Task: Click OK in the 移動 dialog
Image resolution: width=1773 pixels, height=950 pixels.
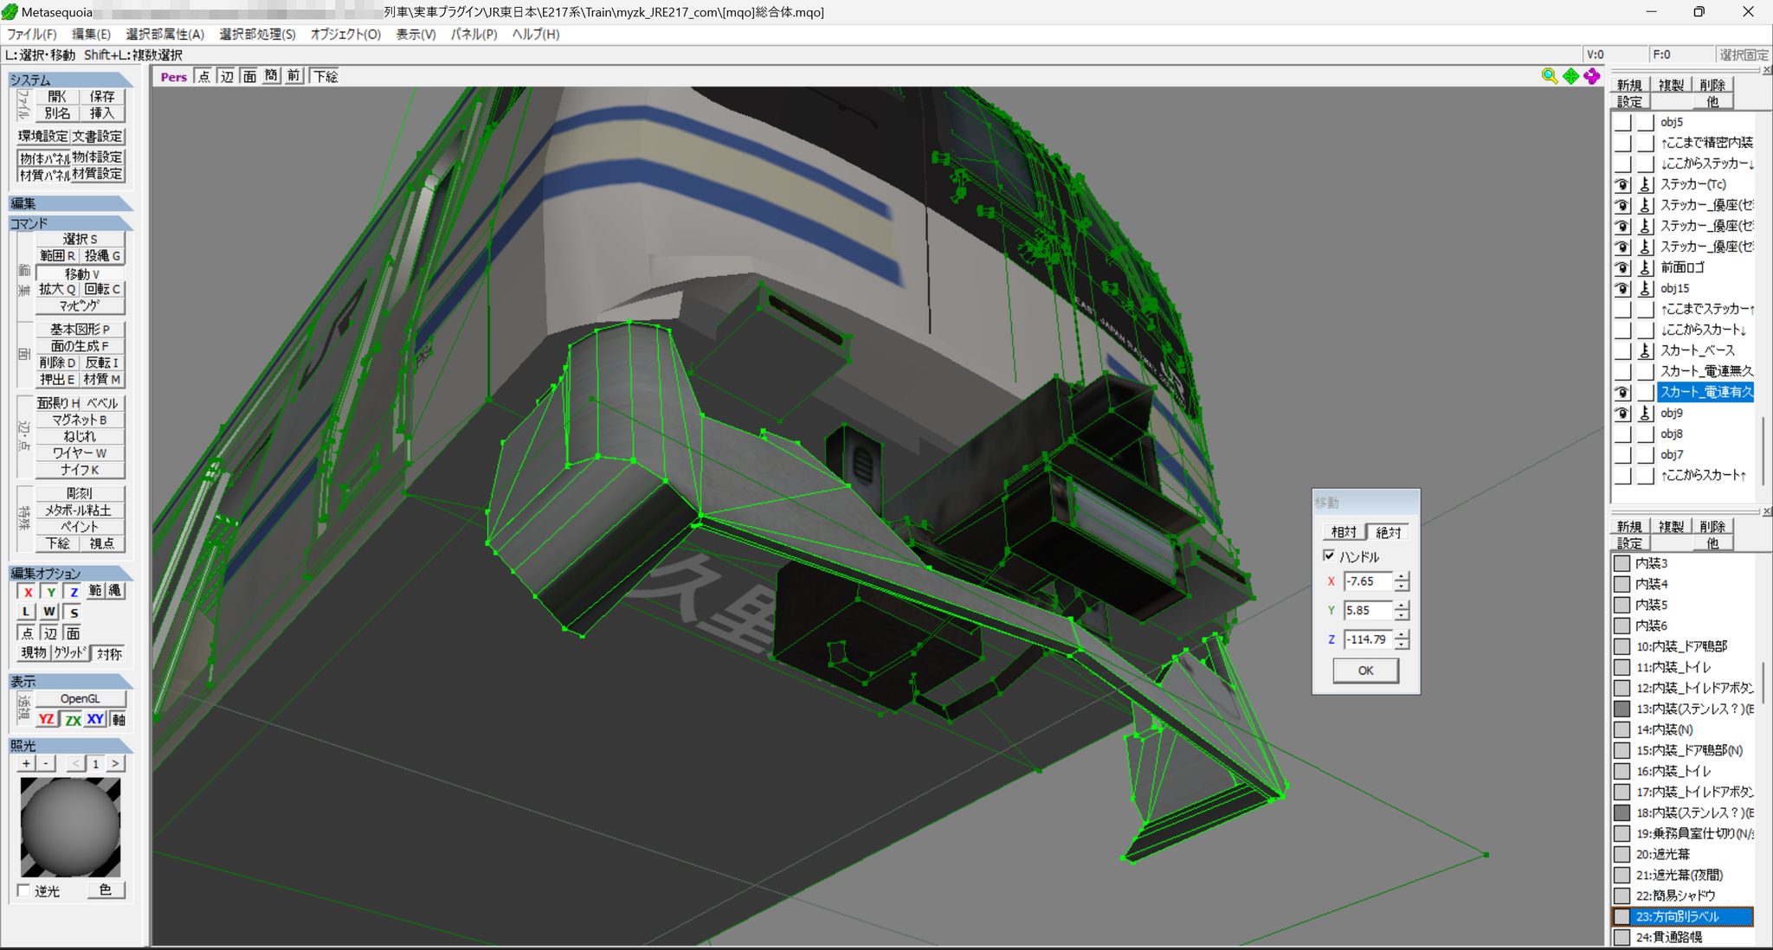Action: 1365,671
